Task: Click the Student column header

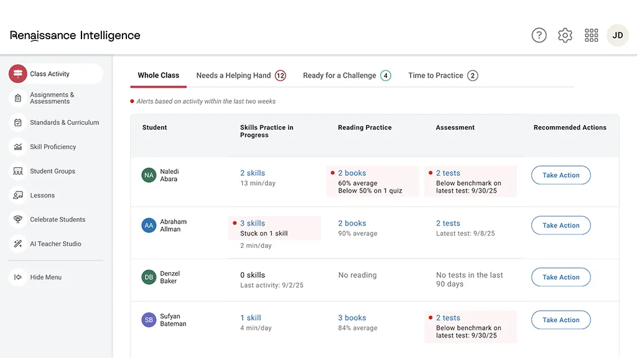Action: [154, 127]
